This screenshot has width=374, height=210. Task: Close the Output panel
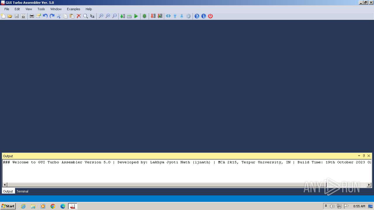[x=369, y=156]
